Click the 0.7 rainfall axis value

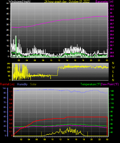pos(11,107)
